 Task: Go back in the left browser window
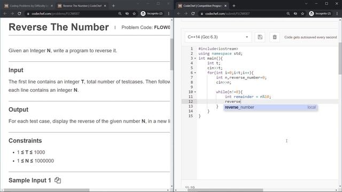pos(5,13)
